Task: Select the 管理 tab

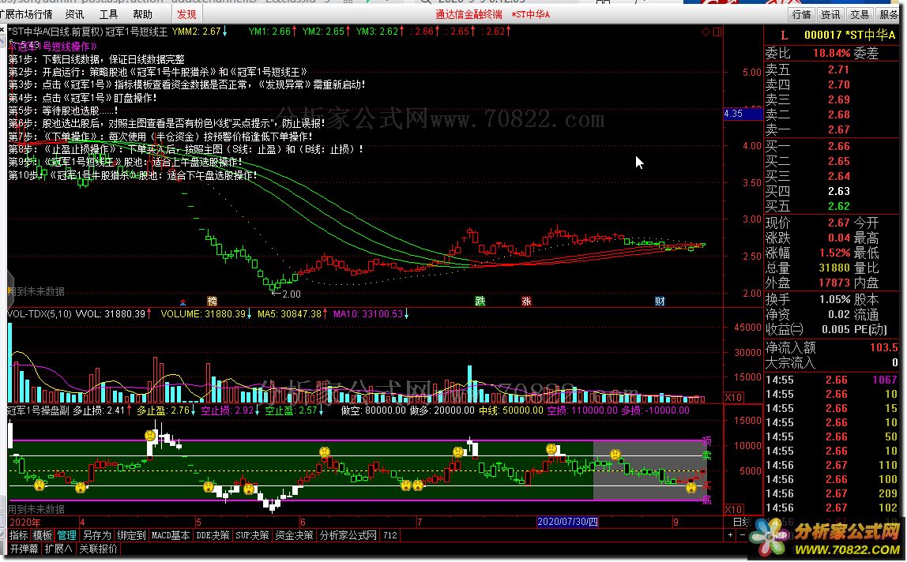Action: pyautogui.click(x=66, y=535)
